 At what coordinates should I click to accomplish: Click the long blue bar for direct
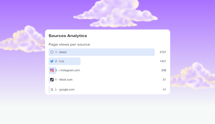coord(102,52)
